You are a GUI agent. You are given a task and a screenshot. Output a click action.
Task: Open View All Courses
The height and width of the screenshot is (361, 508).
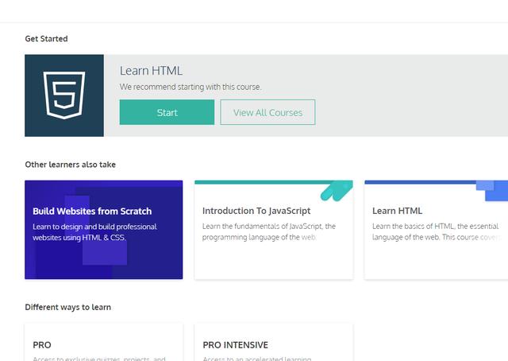pyautogui.click(x=267, y=112)
